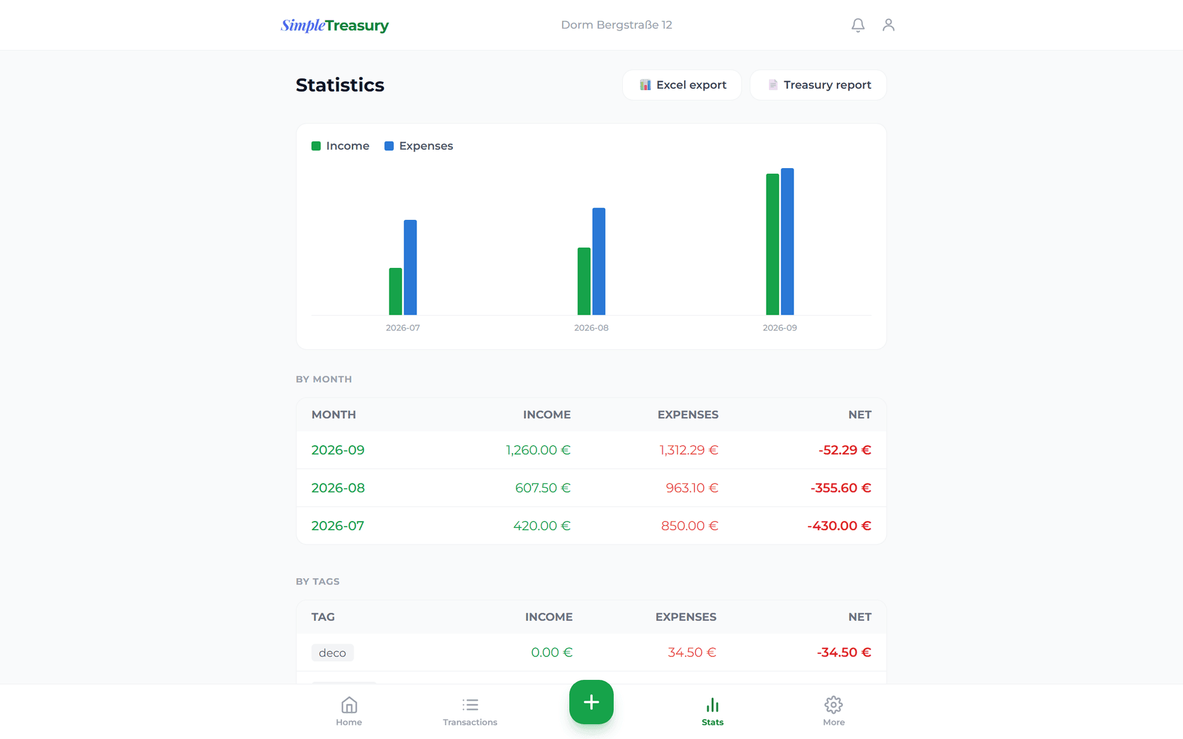1183x739 pixels.
Task: Click the 963.10 € expenses value
Action: [692, 488]
